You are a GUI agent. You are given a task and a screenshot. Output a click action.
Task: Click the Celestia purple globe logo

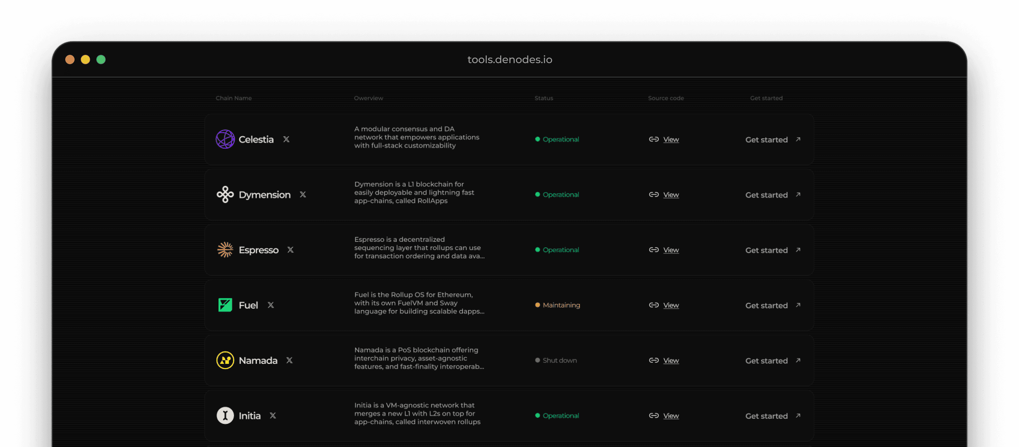225,139
